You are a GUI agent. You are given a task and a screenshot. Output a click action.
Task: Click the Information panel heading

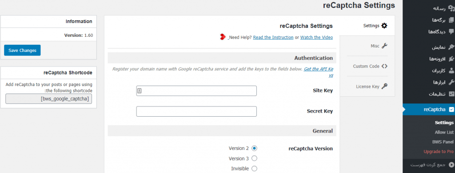(x=79, y=21)
